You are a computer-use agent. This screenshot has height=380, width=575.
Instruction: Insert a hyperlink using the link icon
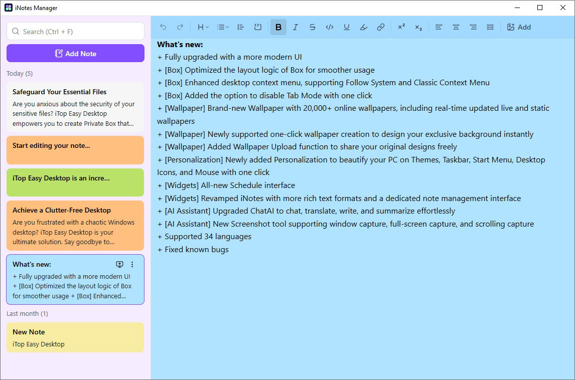(381, 27)
